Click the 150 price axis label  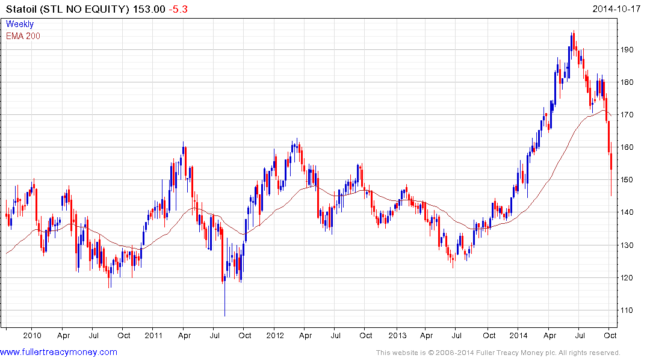(x=627, y=180)
